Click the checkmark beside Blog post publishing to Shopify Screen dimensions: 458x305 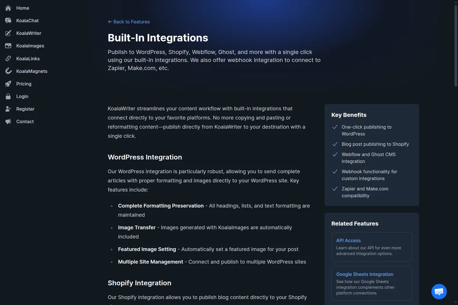335,144
